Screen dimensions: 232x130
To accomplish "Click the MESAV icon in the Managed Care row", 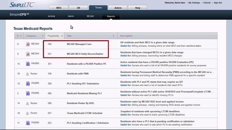I will [x=28, y=44].
